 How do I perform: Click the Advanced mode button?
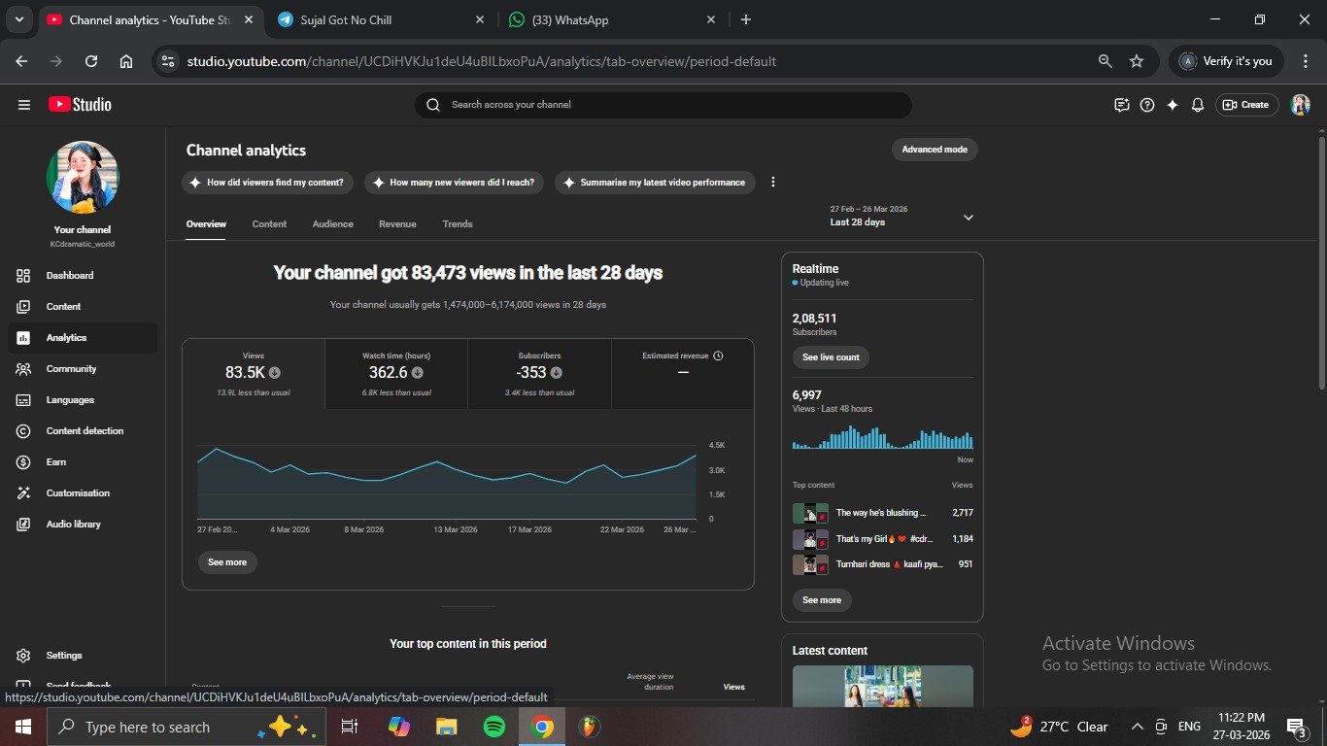[x=934, y=150]
